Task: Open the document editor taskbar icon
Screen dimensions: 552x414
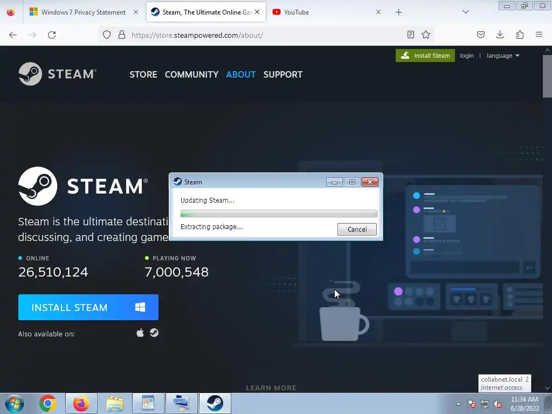Action: click(148, 403)
